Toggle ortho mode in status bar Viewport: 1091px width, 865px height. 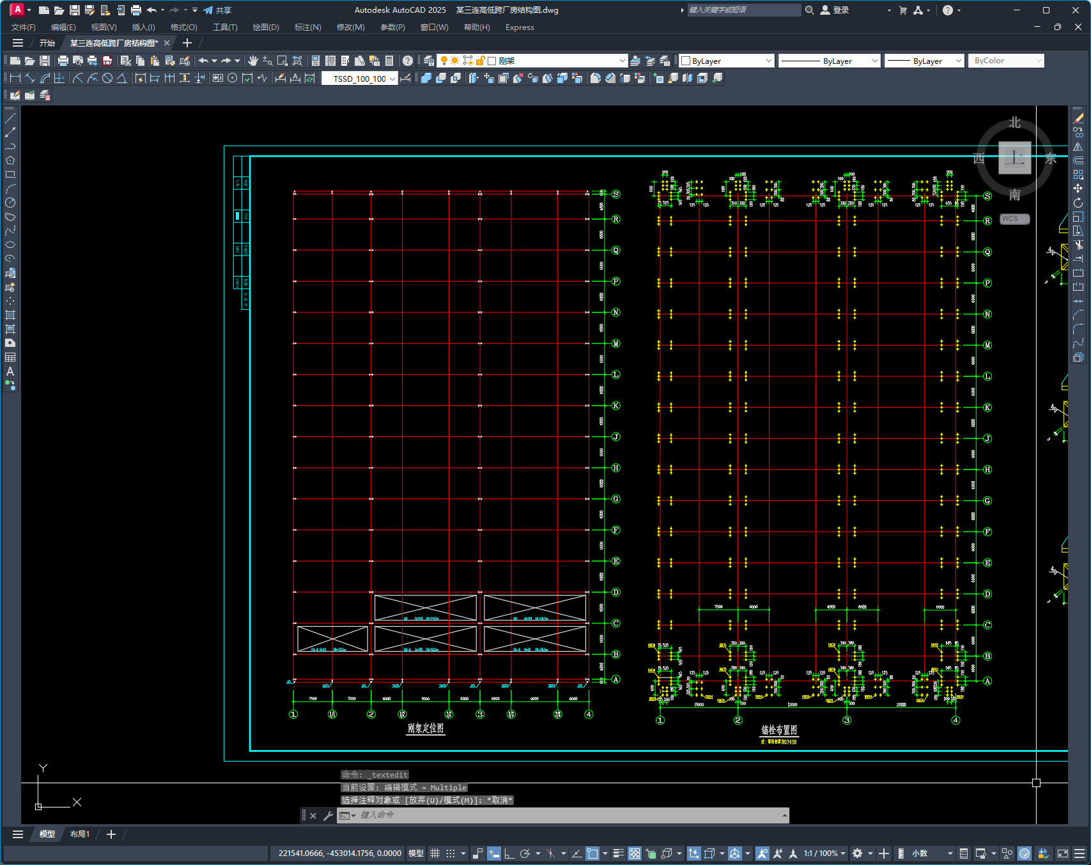click(509, 854)
